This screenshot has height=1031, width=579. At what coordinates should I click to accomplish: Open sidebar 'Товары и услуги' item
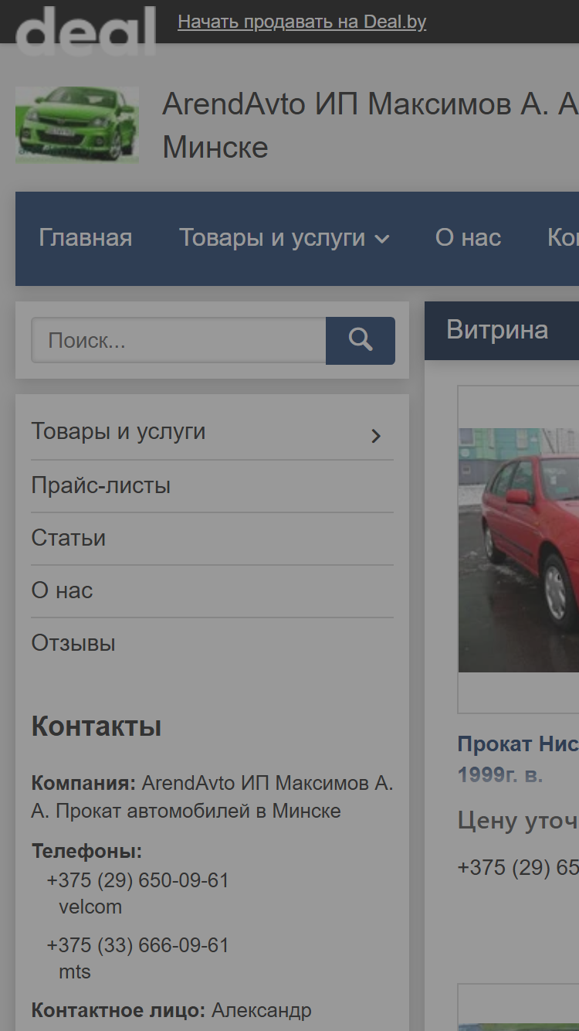118,431
